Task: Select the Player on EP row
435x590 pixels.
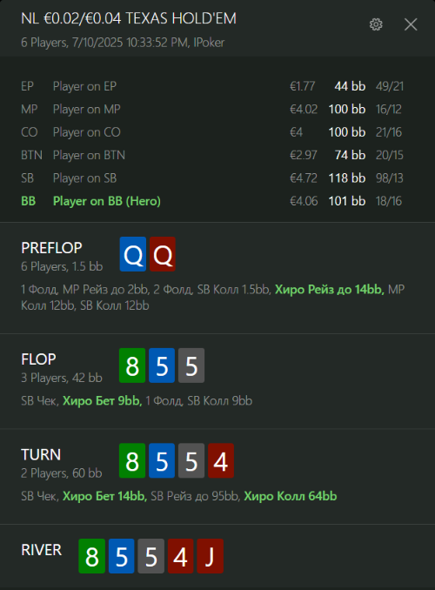Action: [x=212, y=86]
